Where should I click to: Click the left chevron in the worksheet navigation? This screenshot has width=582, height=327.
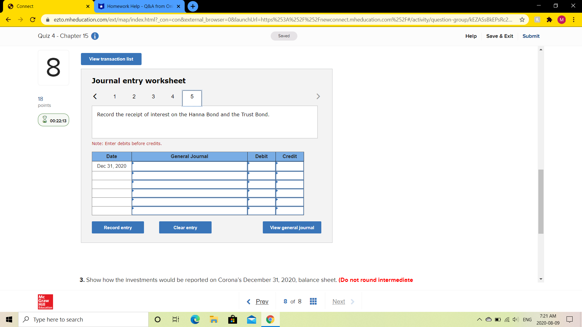(x=95, y=96)
